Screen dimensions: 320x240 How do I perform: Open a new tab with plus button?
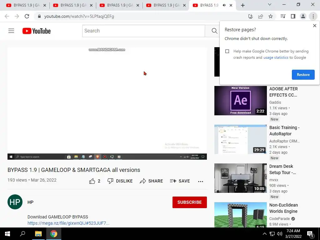242,6
